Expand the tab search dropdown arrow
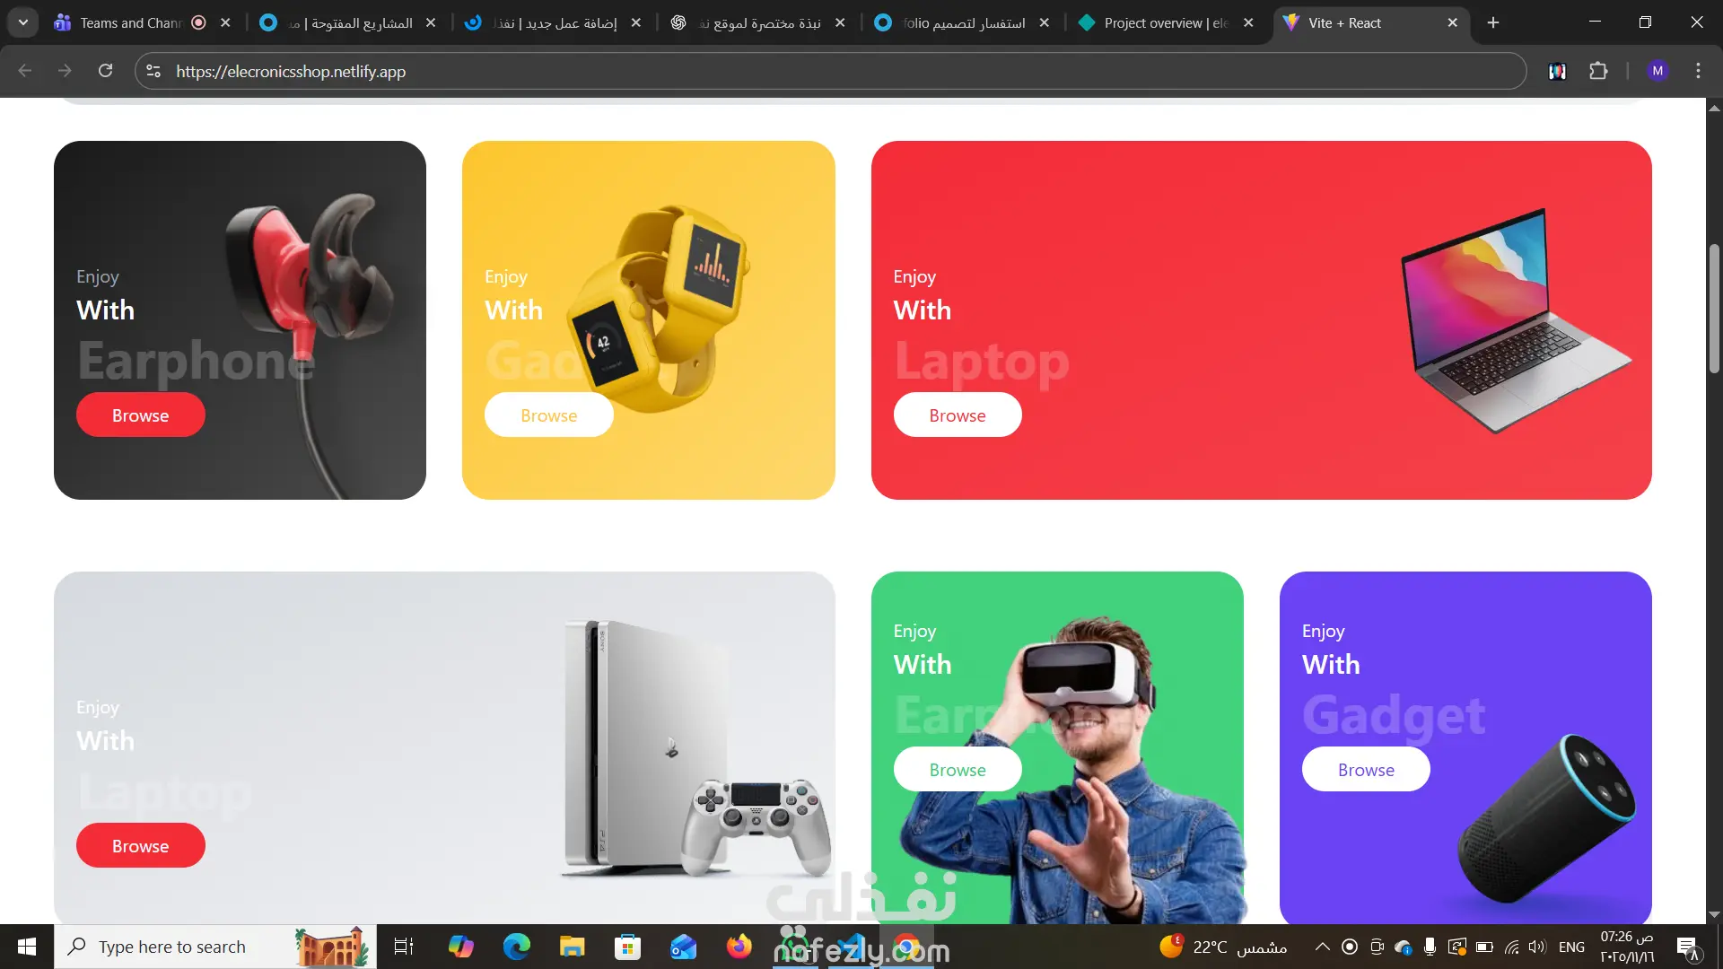 pyautogui.click(x=23, y=22)
